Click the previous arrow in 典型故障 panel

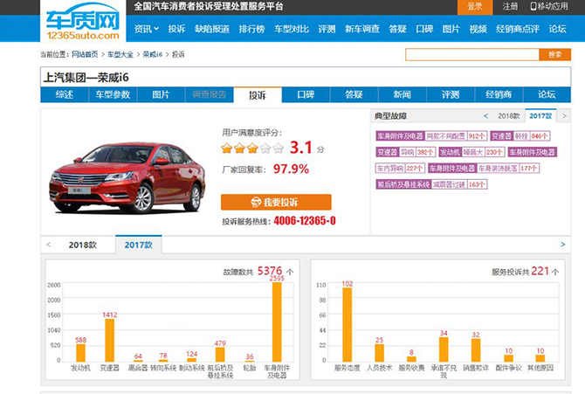point(485,116)
